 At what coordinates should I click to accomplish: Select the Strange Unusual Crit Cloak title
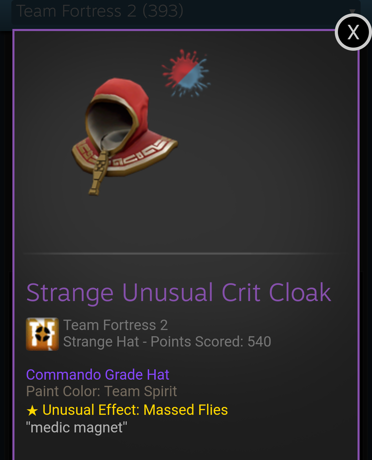(179, 292)
